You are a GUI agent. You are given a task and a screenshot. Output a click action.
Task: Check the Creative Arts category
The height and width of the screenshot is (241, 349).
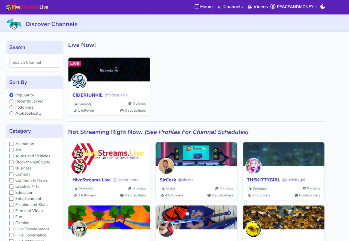[11, 186]
